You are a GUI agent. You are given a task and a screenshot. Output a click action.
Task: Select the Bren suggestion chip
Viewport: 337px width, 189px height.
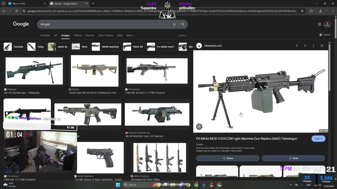tap(81, 47)
